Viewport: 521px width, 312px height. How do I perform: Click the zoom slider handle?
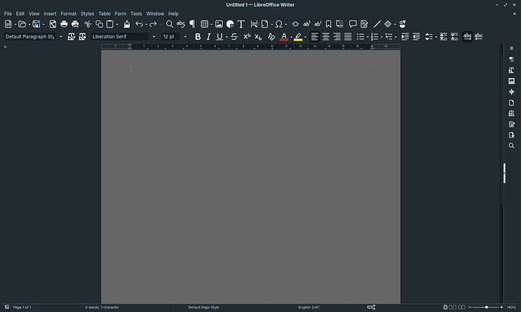[486, 307]
